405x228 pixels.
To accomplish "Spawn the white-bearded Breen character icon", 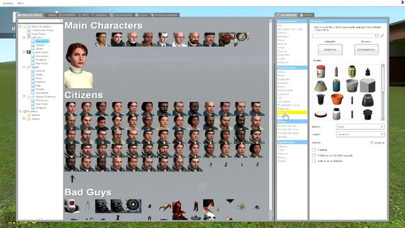I will [x=133, y=39].
